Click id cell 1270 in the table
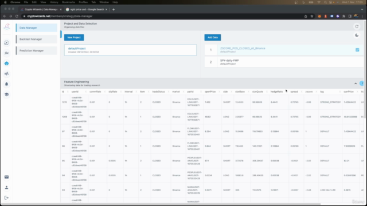 pyautogui.click(x=64, y=102)
